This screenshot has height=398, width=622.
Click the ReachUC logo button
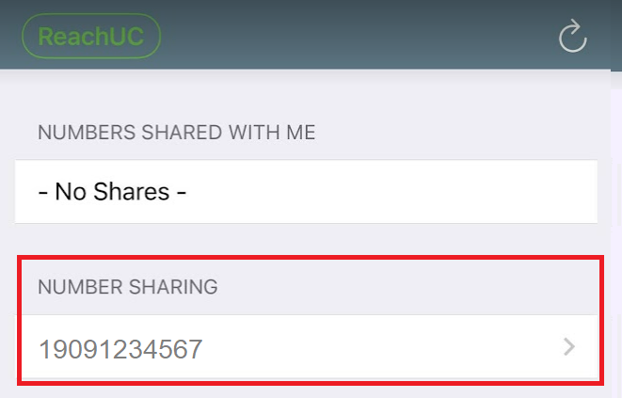[x=91, y=36]
